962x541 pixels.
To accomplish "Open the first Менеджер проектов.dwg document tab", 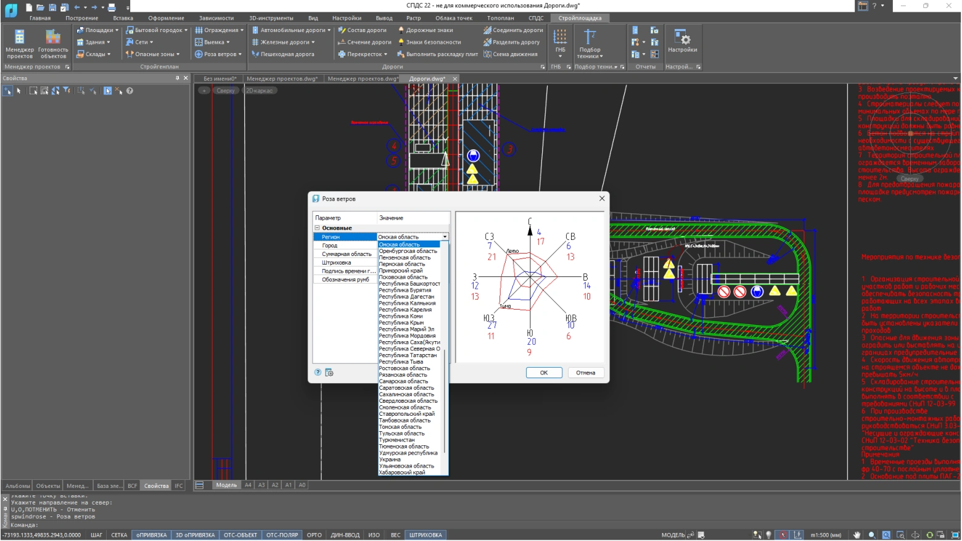I will (x=282, y=79).
